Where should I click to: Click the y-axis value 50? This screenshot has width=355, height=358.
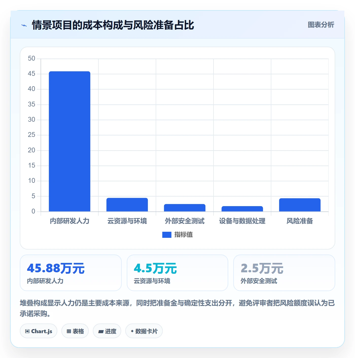(31, 58)
